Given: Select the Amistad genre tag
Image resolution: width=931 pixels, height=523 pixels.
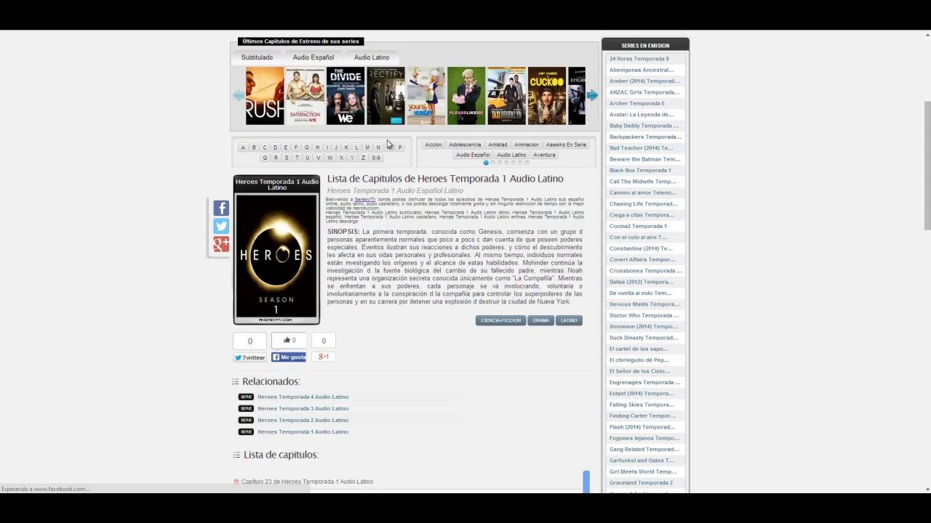Looking at the screenshot, I should click(498, 145).
